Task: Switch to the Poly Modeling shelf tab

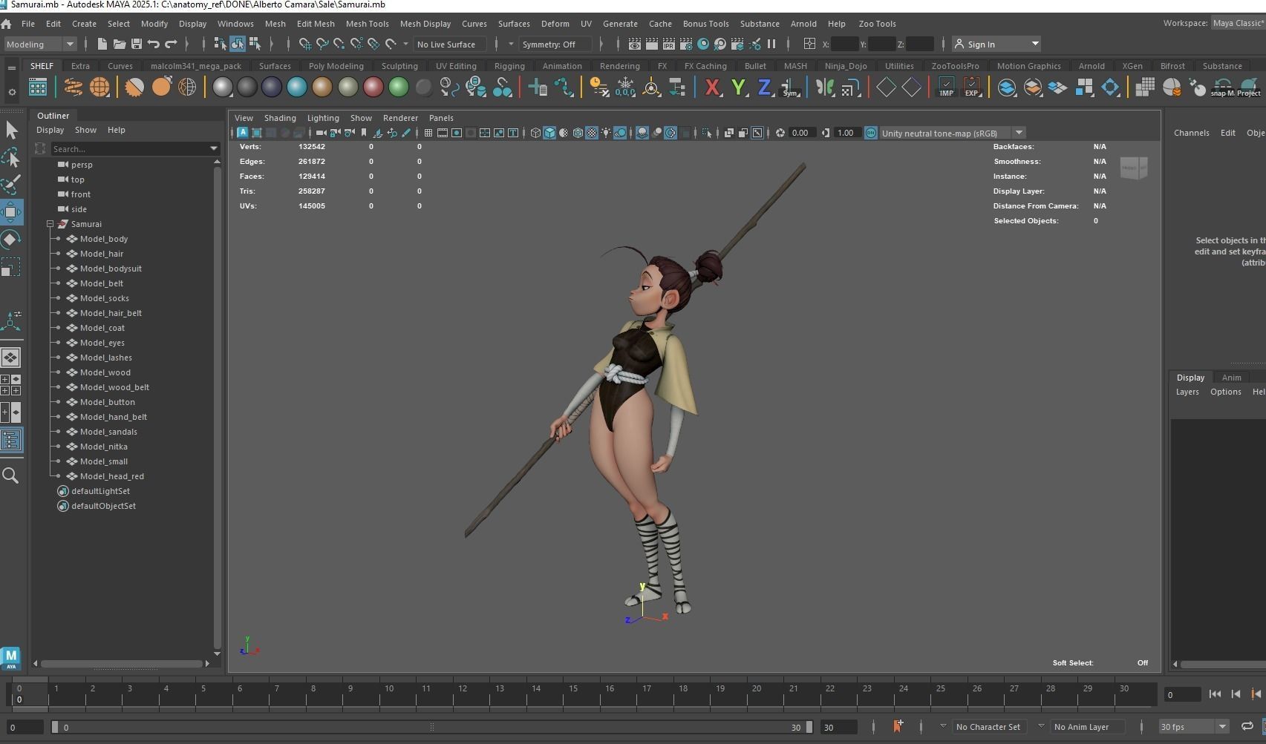Action: (x=336, y=66)
